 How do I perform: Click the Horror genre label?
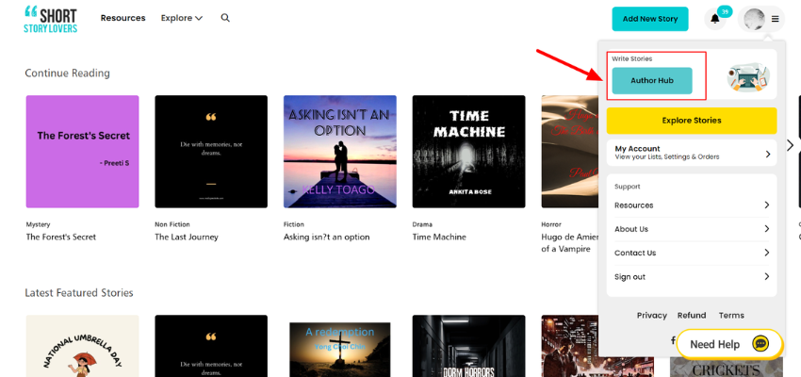pos(551,224)
